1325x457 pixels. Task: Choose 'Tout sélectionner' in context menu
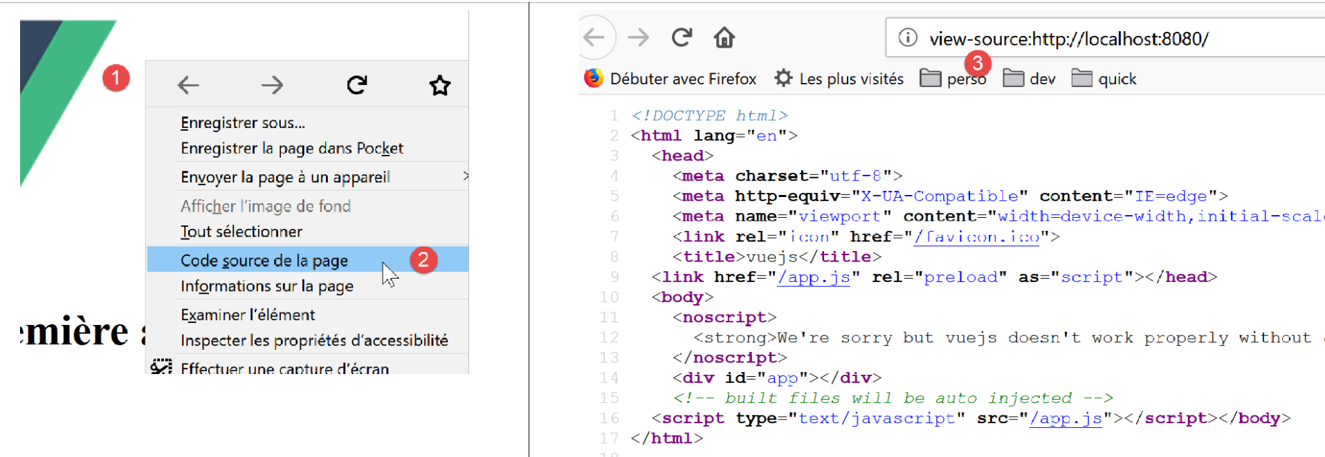[x=241, y=232]
